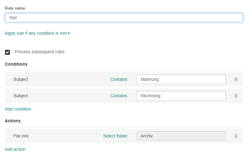Click the File into action label
The height and width of the screenshot is (161, 248).
21,136
